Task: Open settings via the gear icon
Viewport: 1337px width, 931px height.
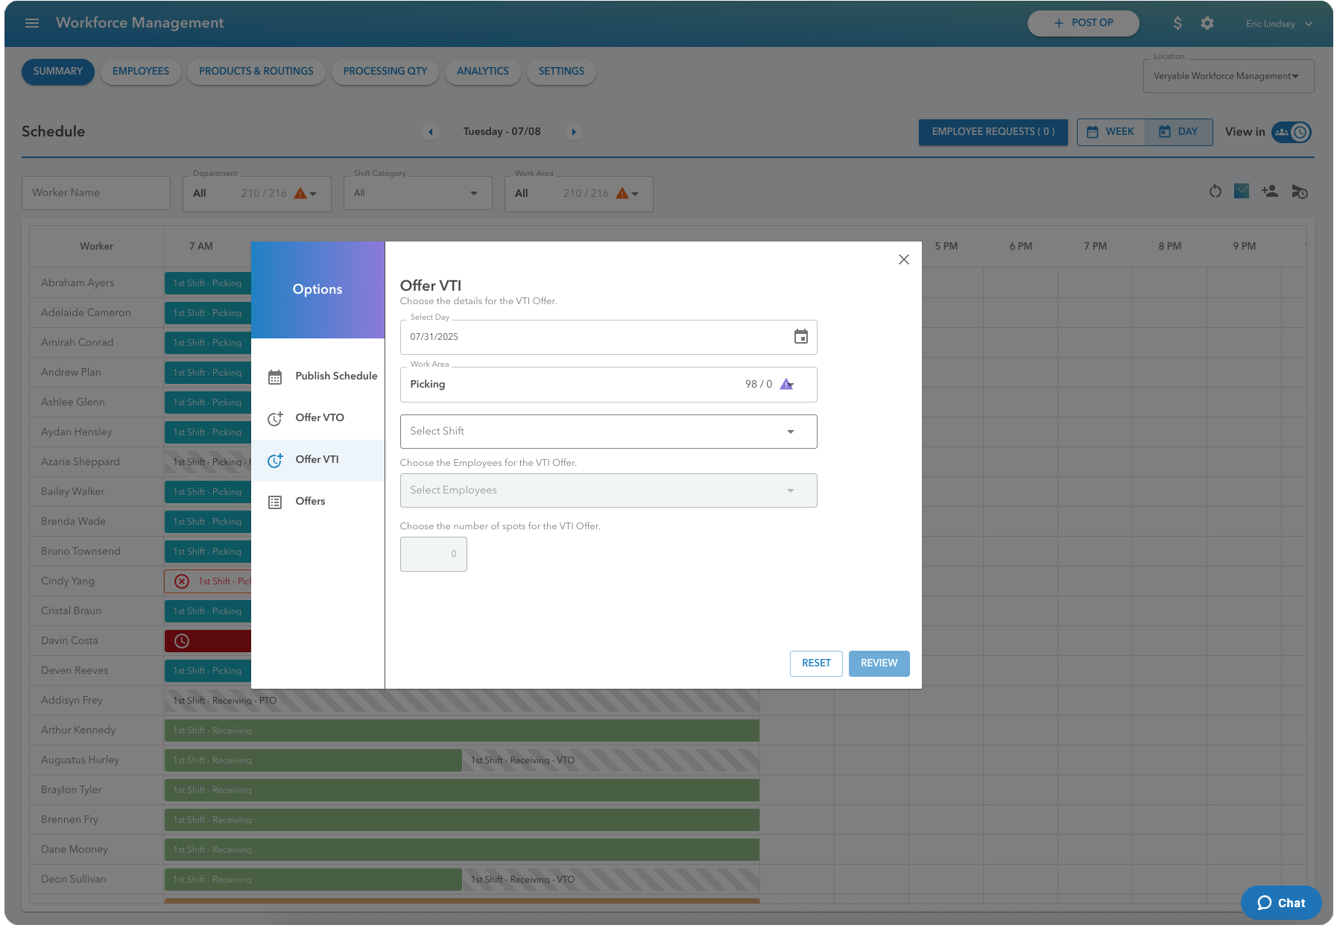Action: [x=1207, y=23]
